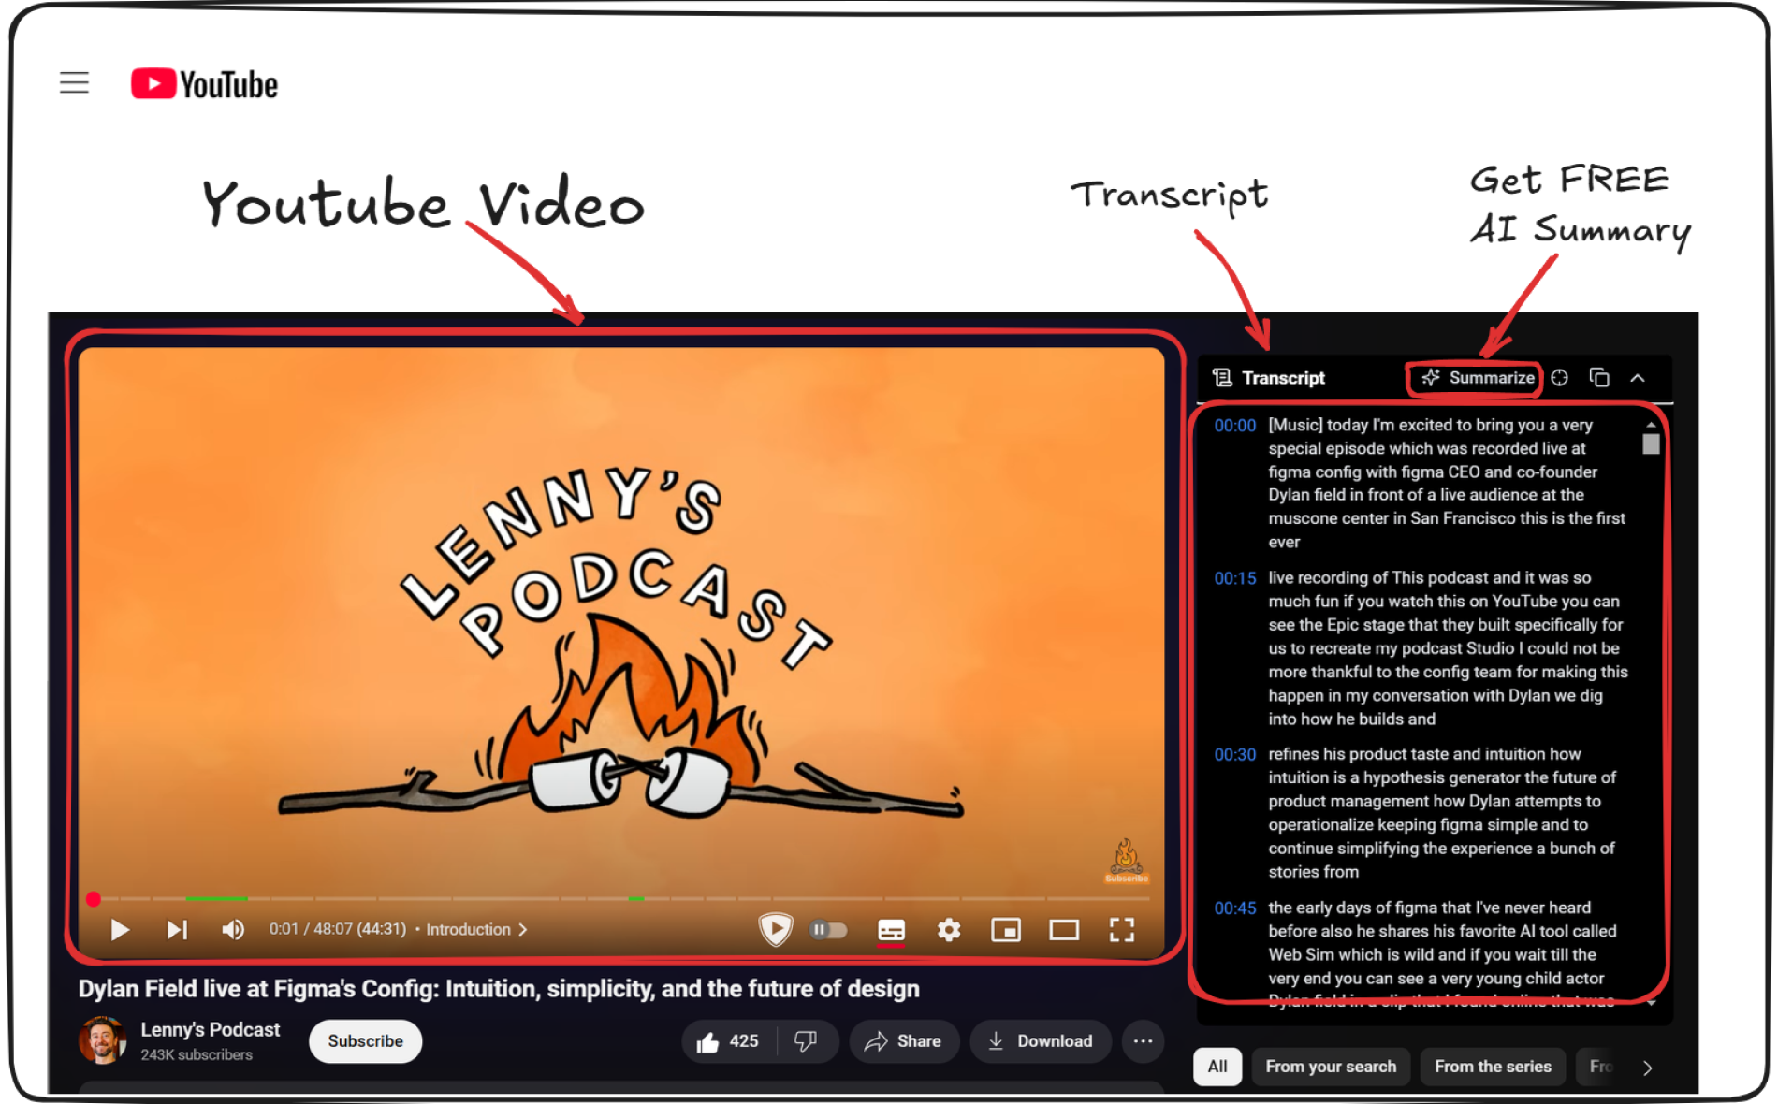Copy the transcript text
1778x1104 pixels.
tap(1599, 378)
